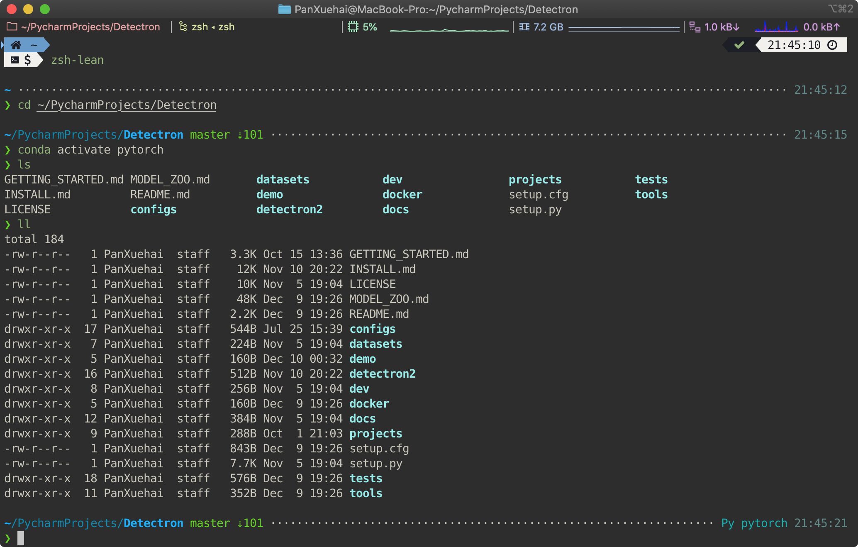Click the cursor at the final prompt
The image size is (858, 547).
click(x=21, y=539)
